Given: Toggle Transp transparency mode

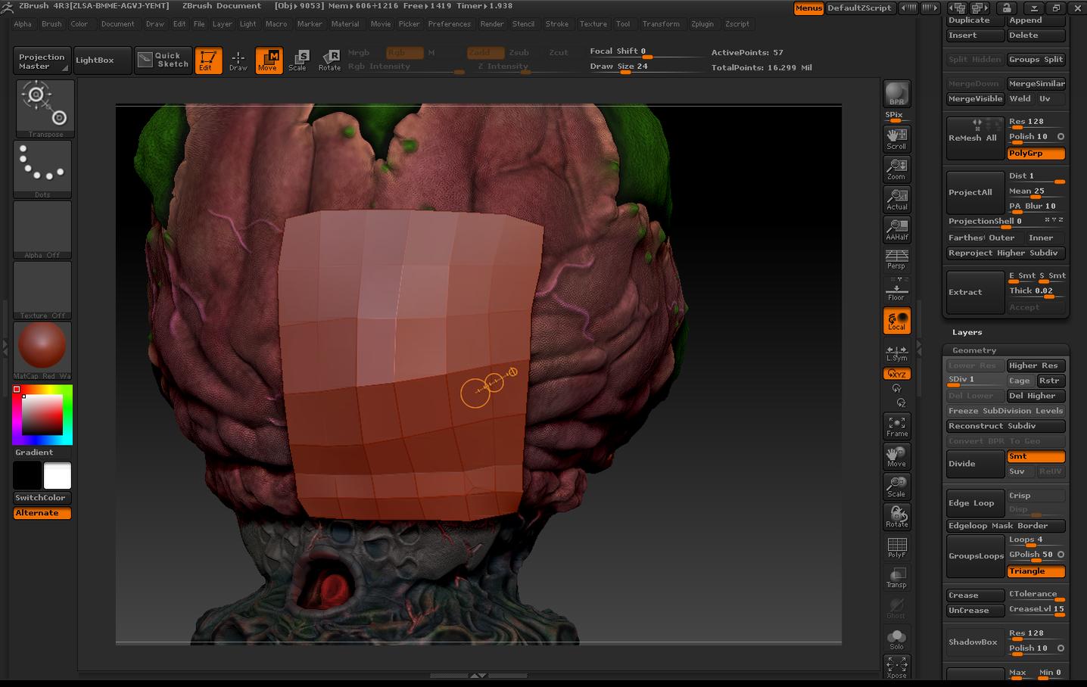Looking at the screenshot, I should (x=896, y=578).
